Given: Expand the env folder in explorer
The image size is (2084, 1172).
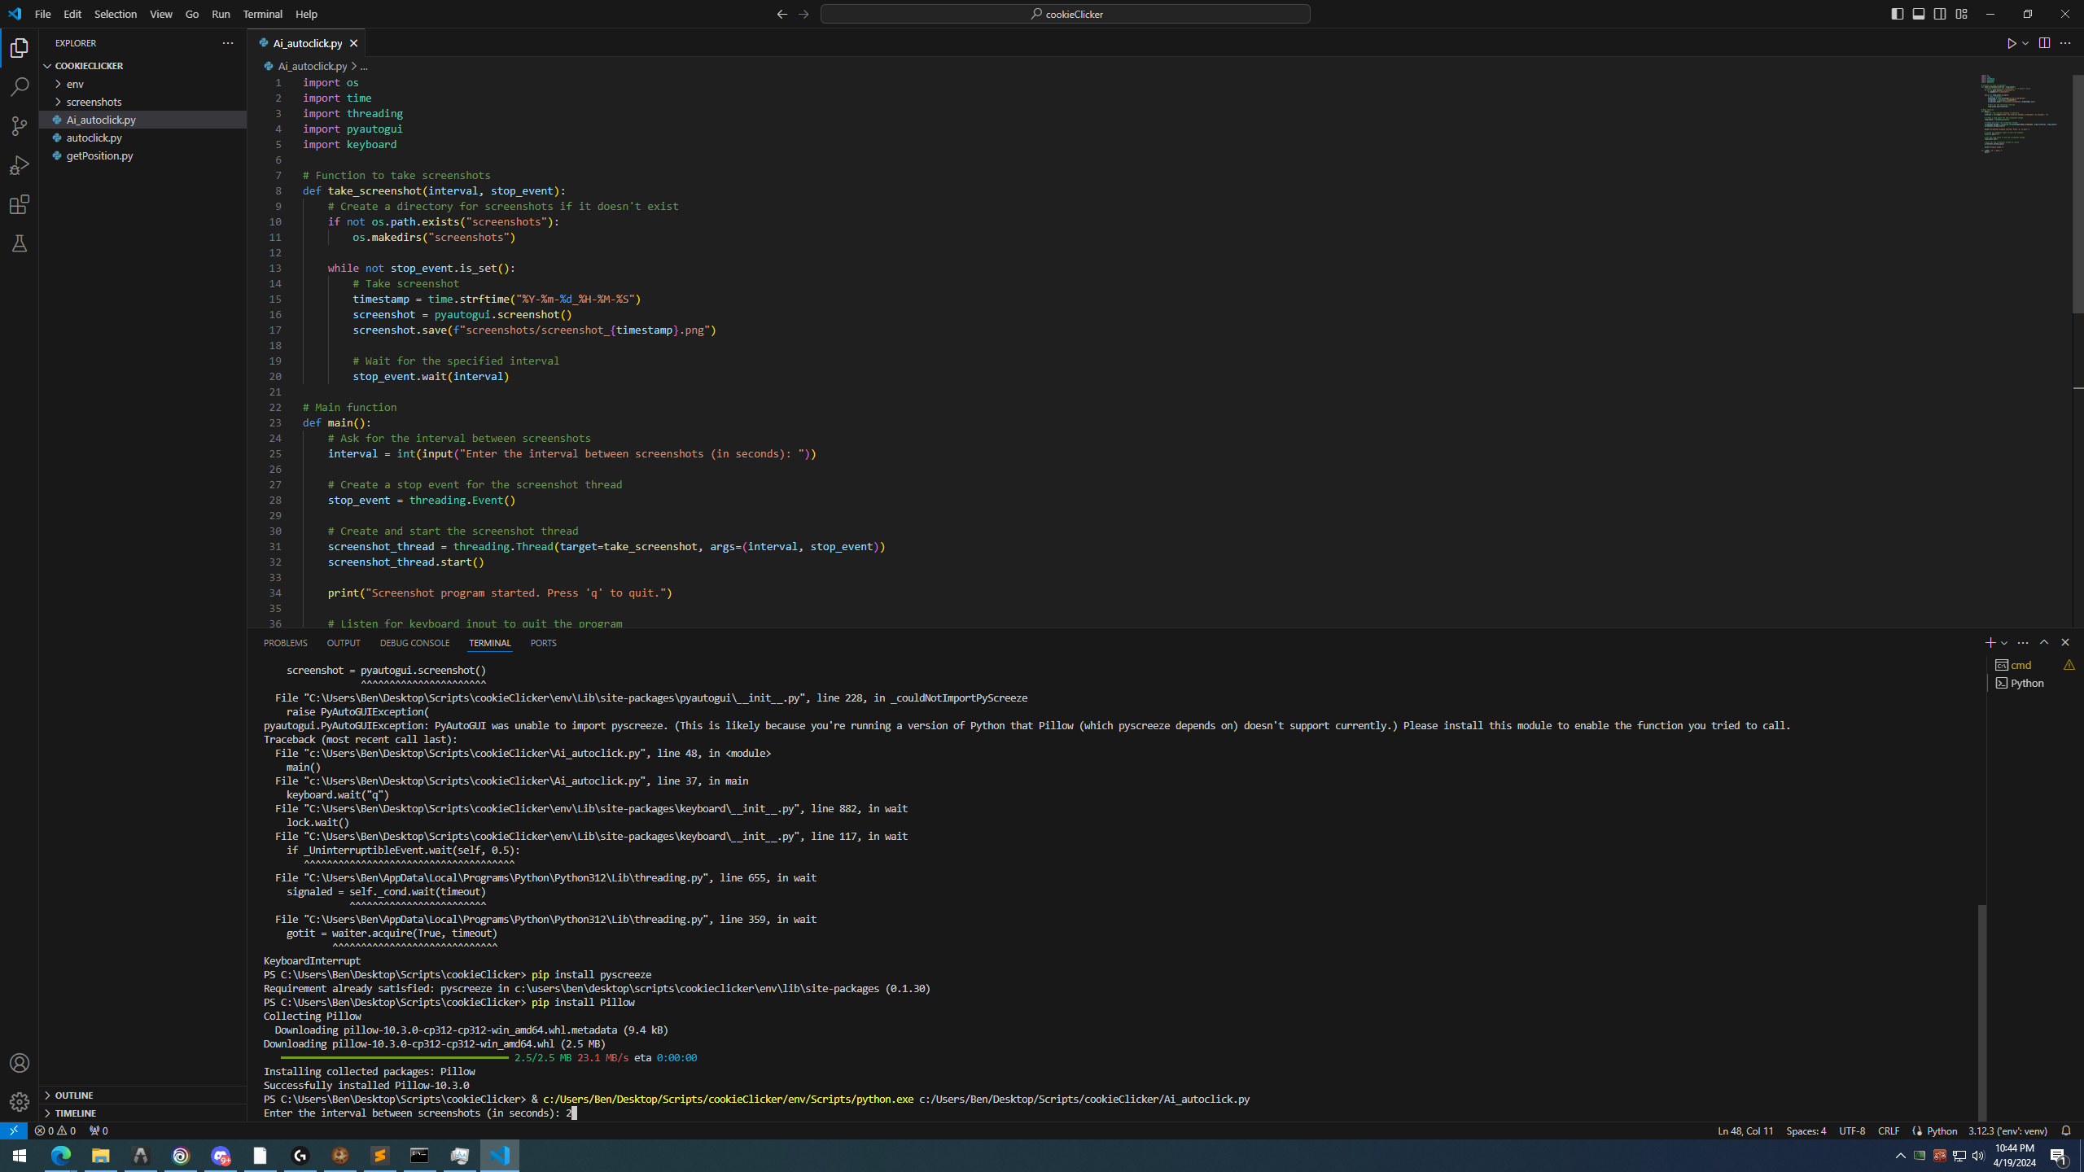Looking at the screenshot, I should click(x=75, y=84).
